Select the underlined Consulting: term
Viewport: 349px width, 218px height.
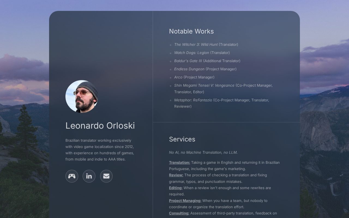179,213
